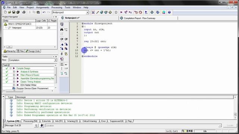
Task: Close the Tasks panel
Action: 56,57
